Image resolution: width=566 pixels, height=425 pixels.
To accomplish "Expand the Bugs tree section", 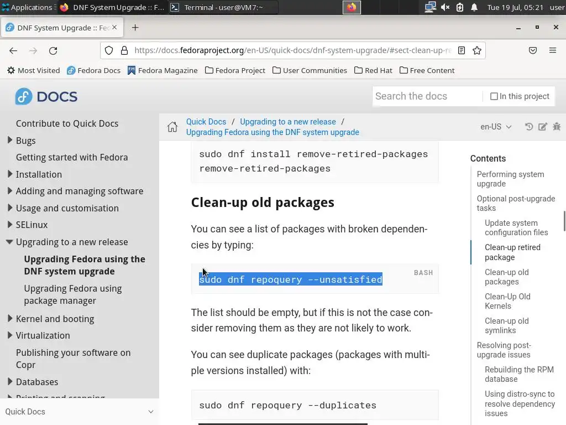I will 10,140.
